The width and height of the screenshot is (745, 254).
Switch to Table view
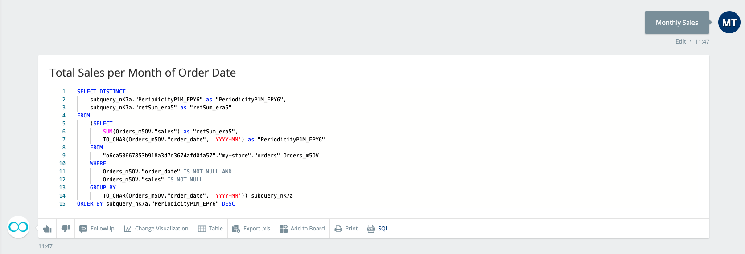(210, 229)
